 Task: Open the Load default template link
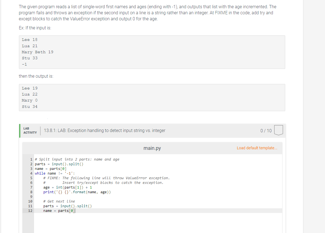pyautogui.click(x=257, y=148)
